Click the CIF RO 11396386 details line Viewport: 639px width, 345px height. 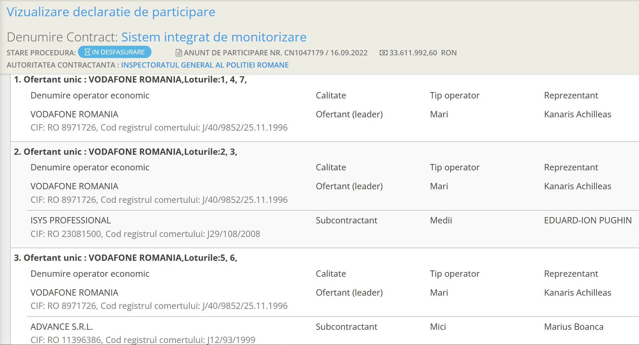(143, 340)
